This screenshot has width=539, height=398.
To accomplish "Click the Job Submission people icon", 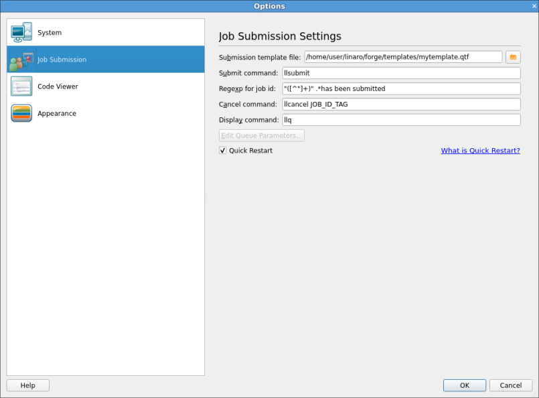I will pos(21,60).
